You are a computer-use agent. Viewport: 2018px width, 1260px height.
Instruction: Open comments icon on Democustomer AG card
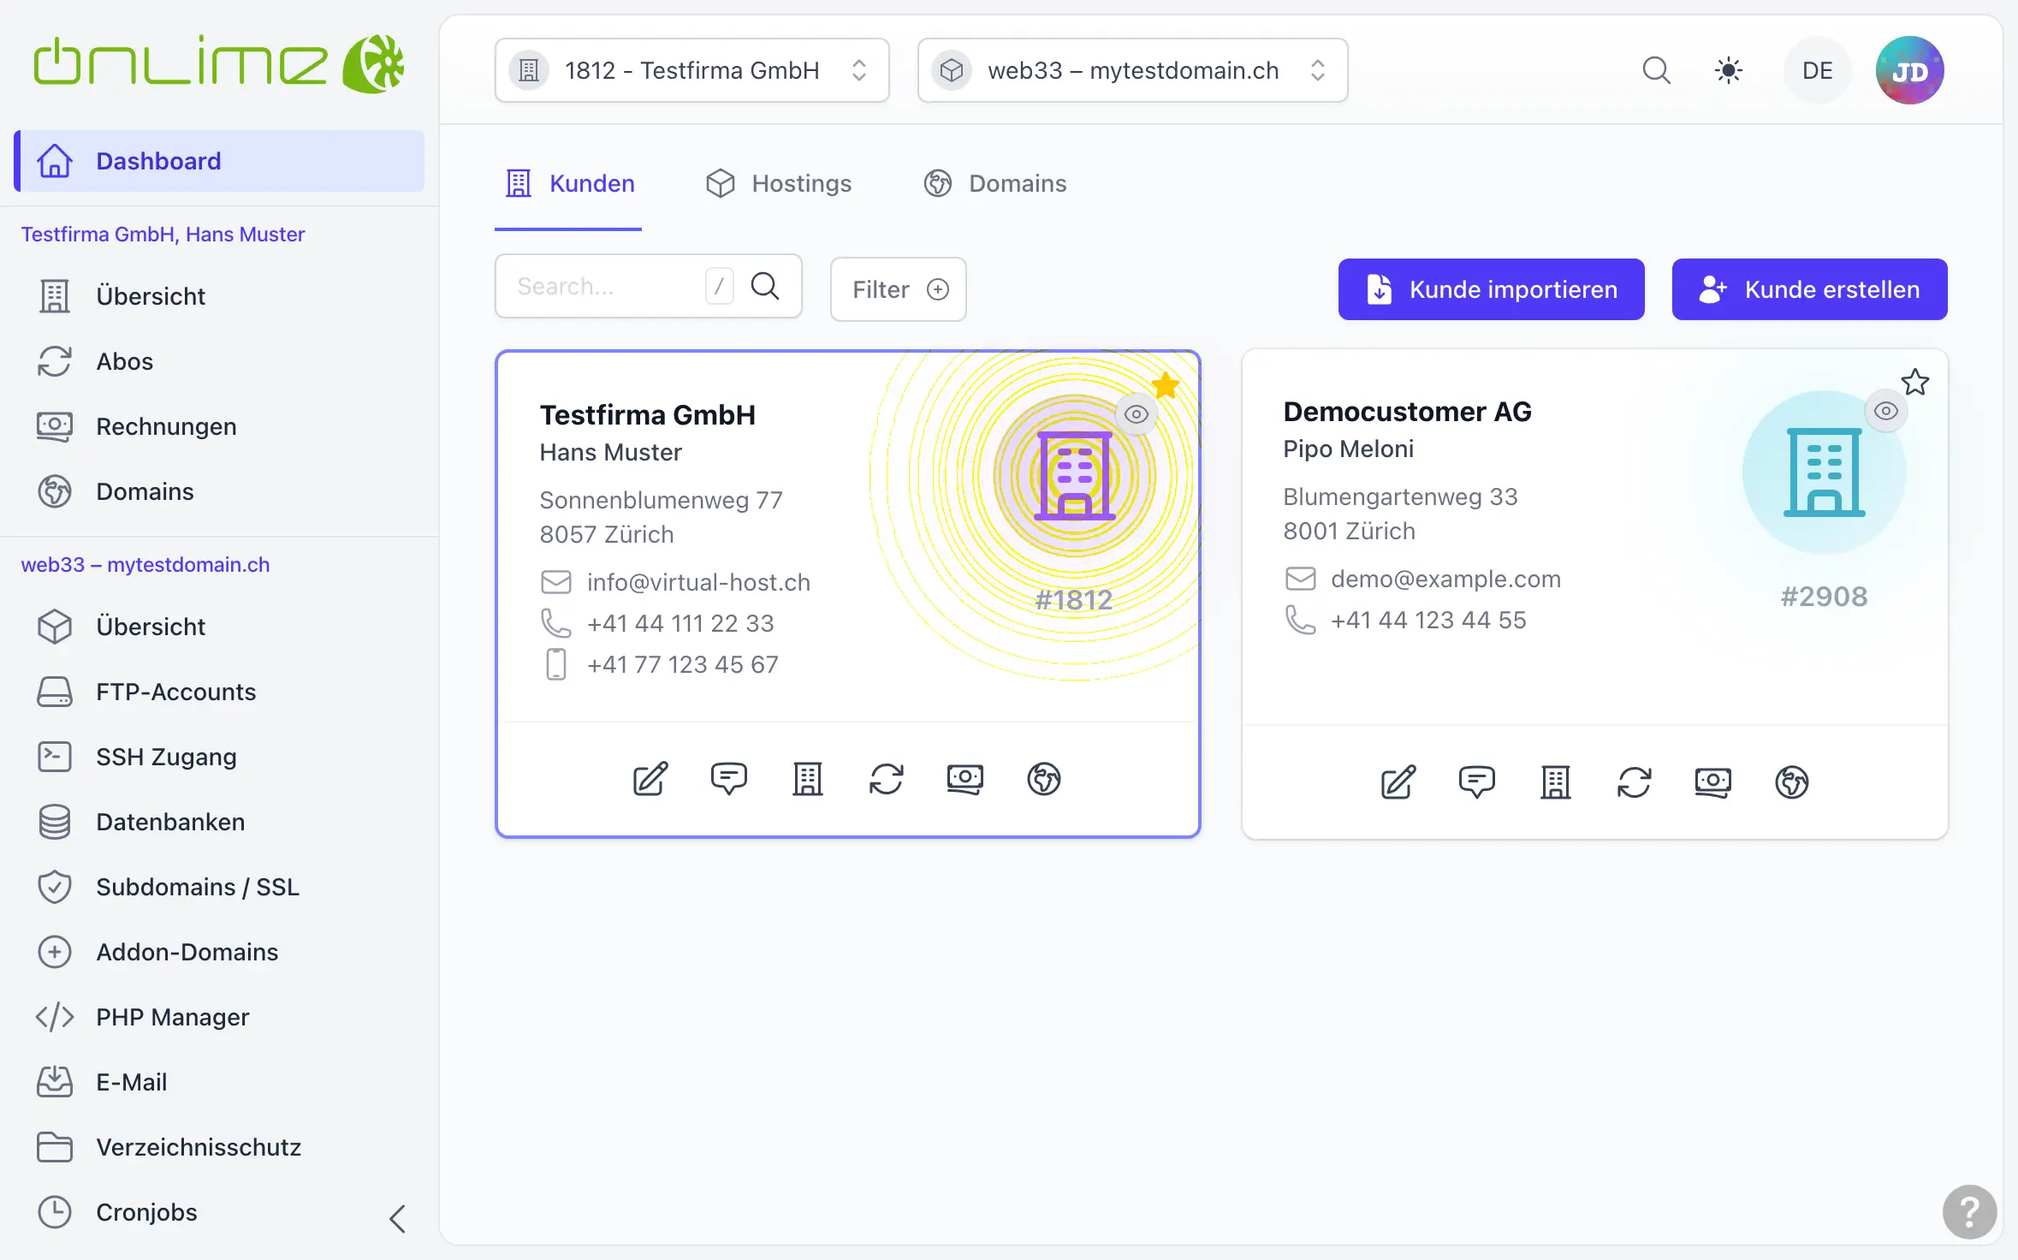tap(1477, 782)
